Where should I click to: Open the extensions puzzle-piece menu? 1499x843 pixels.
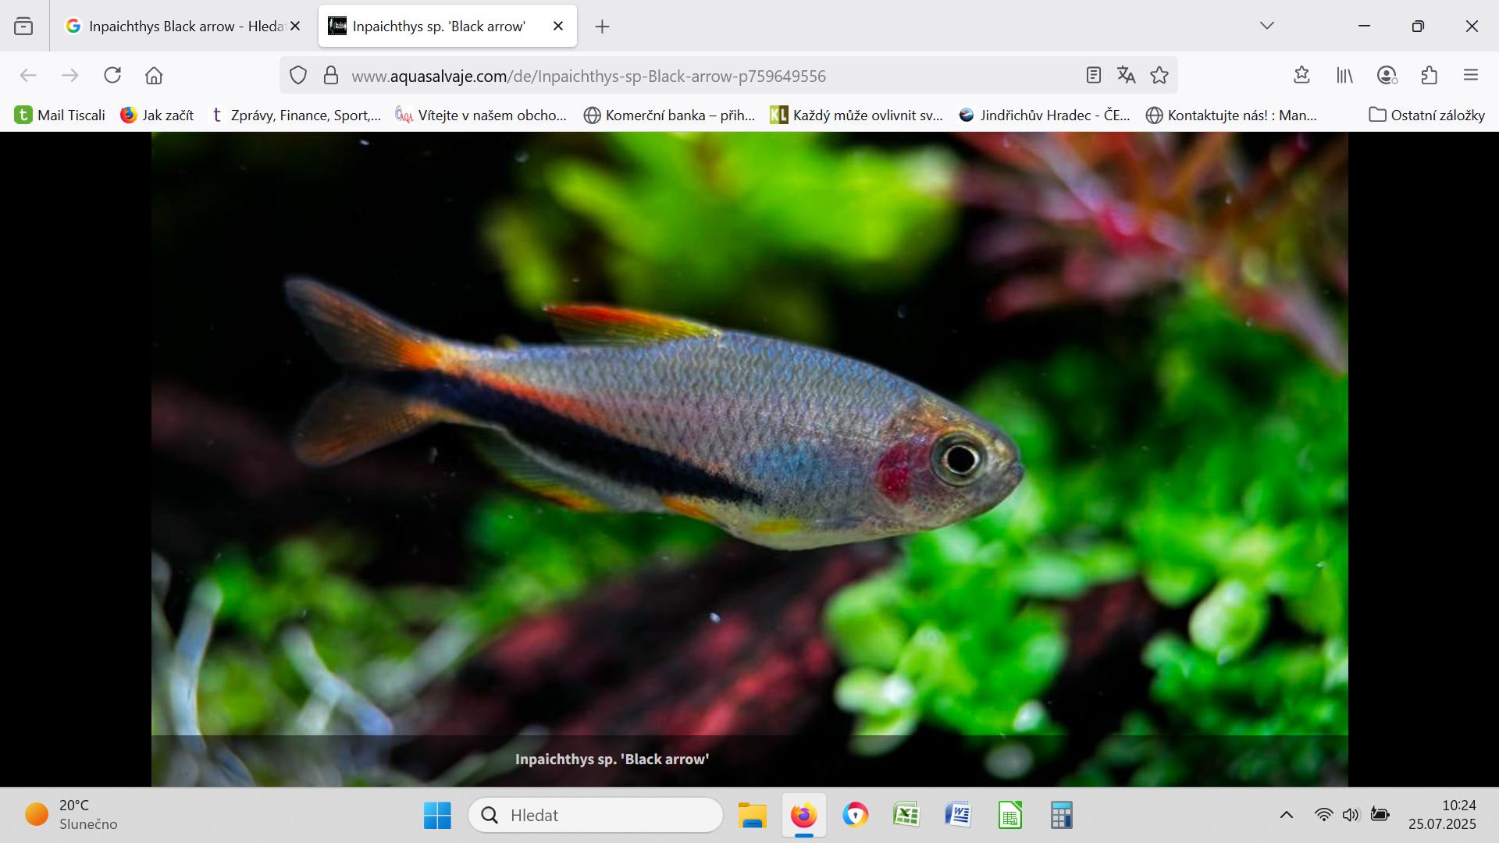coord(1430,75)
